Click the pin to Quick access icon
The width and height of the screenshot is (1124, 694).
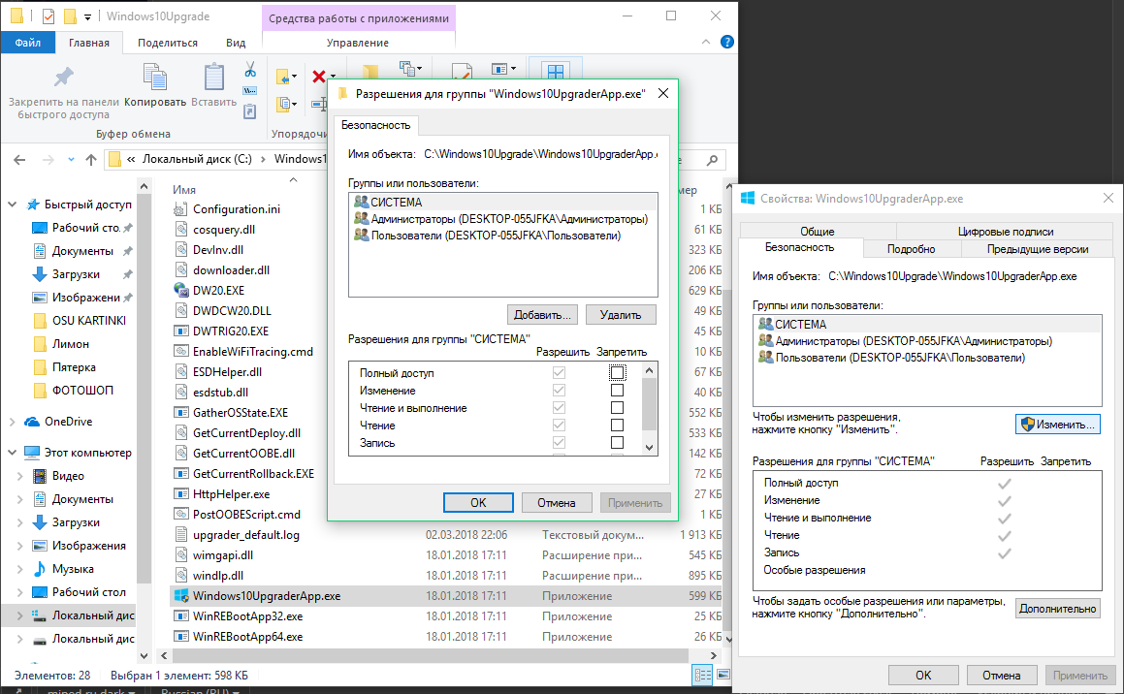click(x=64, y=76)
